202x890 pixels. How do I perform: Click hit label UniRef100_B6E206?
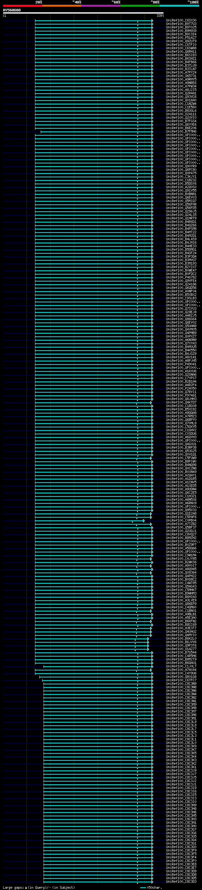click(x=181, y=128)
